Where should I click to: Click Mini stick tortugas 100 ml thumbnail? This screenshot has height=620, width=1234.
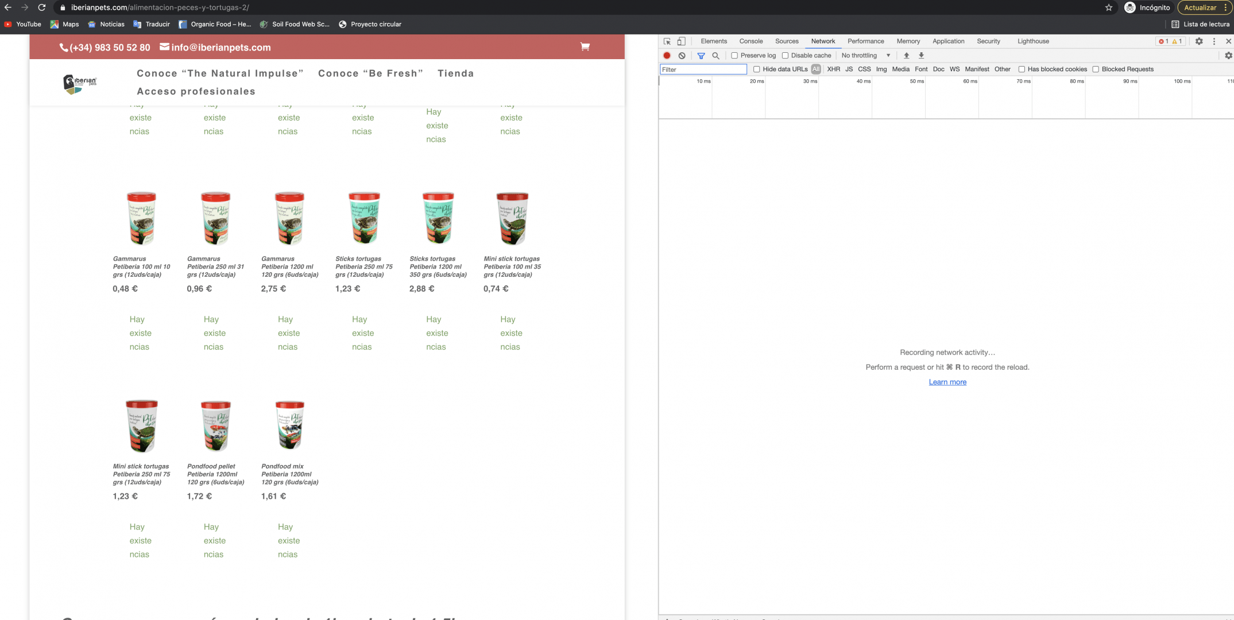pos(512,219)
